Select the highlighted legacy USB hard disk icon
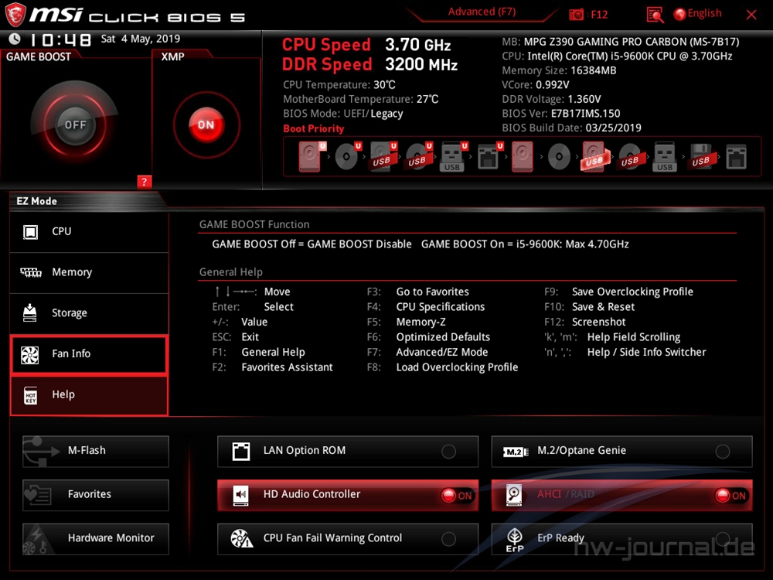The height and width of the screenshot is (580, 773). click(594, 157)
